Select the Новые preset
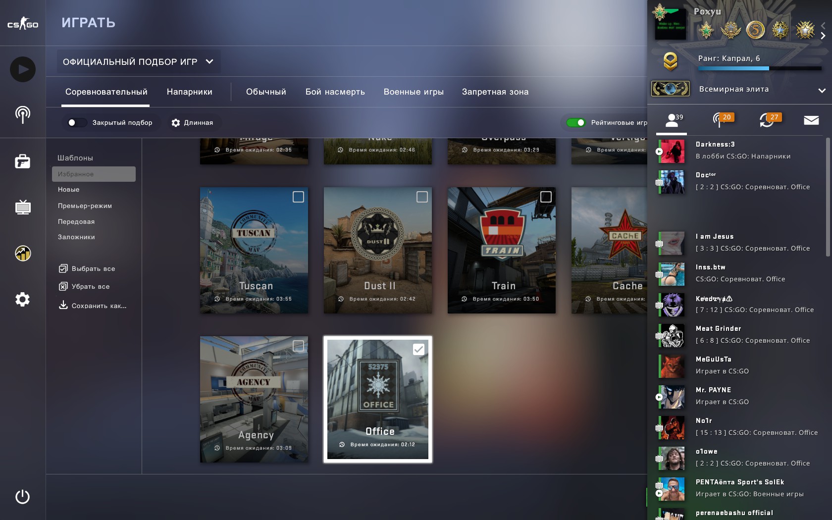 point(69,190)
